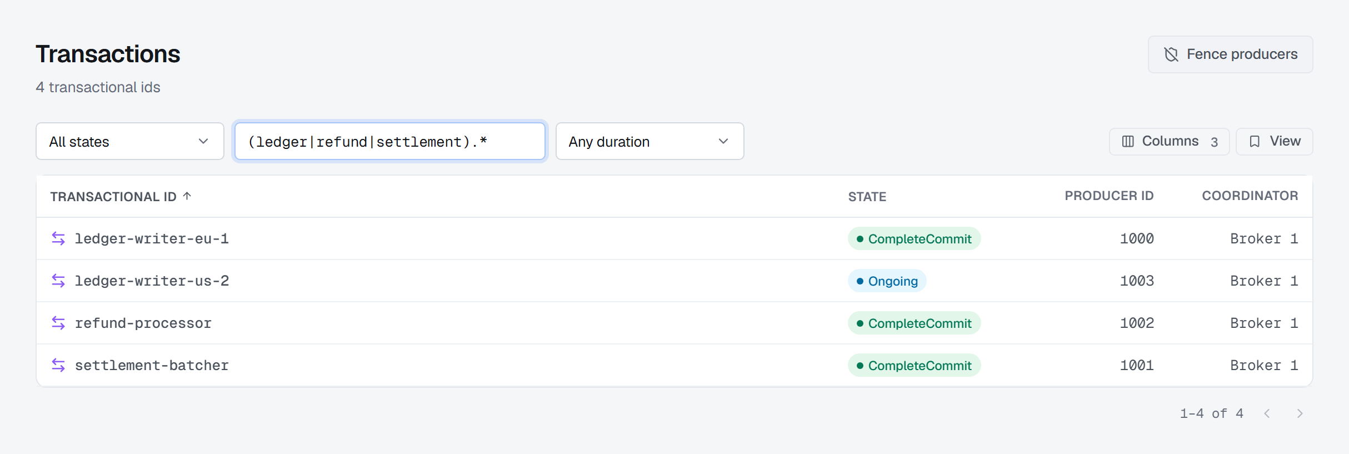The width and height of the screenshot is (1349, 454).
Task: Click producer ID 1003
Action: (x=1137, y=281)
